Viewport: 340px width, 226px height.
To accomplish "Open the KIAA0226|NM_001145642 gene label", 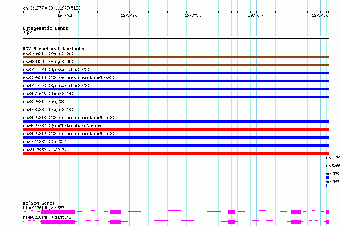I will coord(47,217).
